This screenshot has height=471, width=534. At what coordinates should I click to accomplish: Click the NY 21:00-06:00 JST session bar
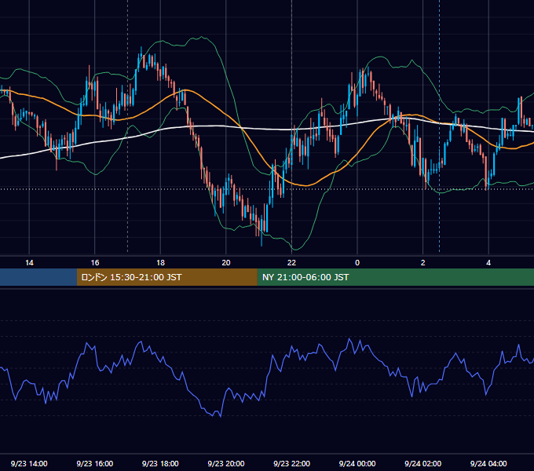[395, 277]
